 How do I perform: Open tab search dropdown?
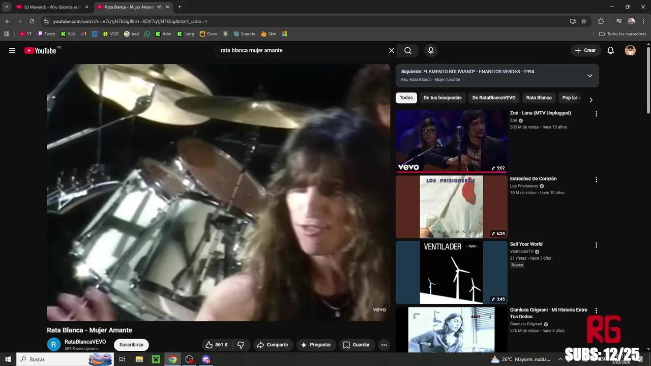(x=7, y=7)
